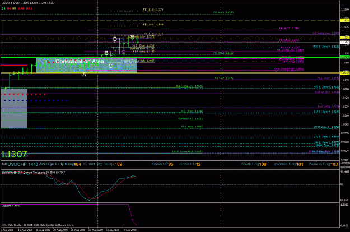The width and height of the screenshot is (350, 232).
Task: Click the green FE 100.0 1.1122 label
Action: pos(223,53)
